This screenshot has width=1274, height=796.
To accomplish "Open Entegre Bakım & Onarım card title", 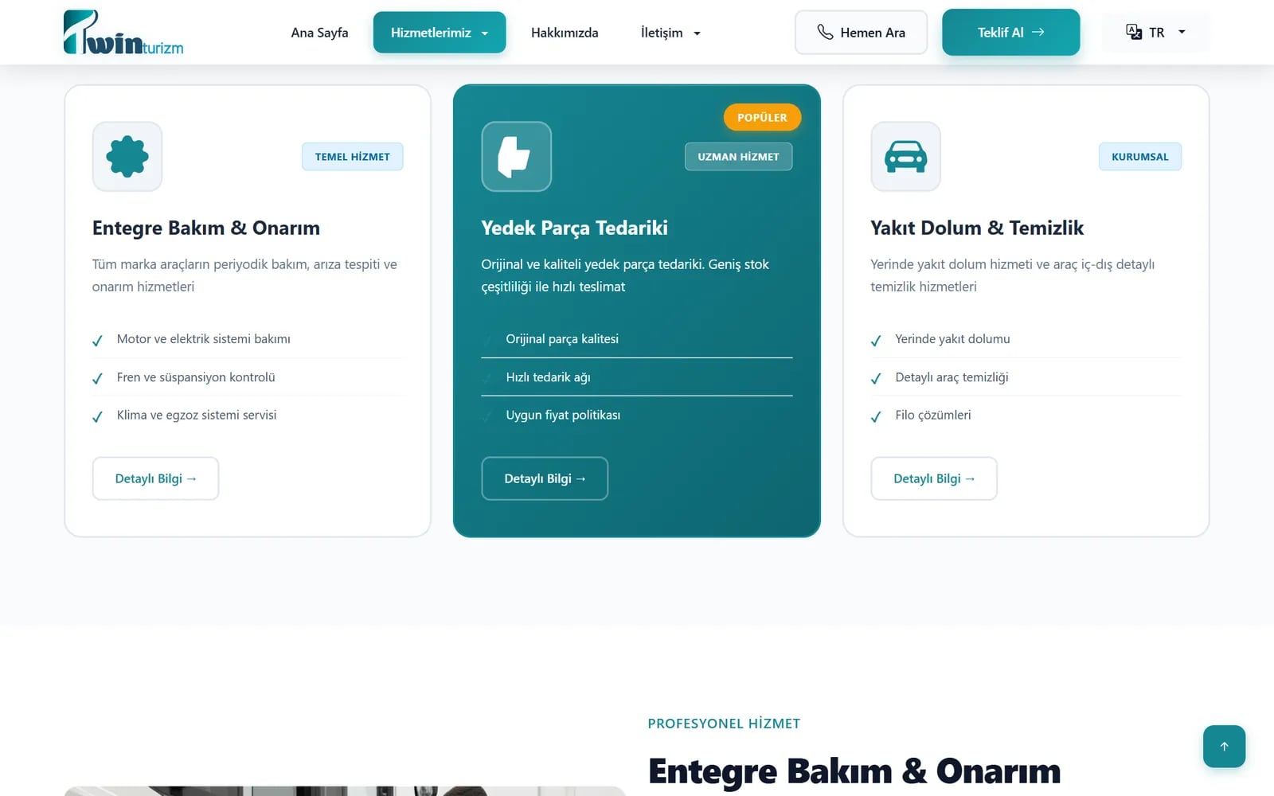I will click(206, 228).
